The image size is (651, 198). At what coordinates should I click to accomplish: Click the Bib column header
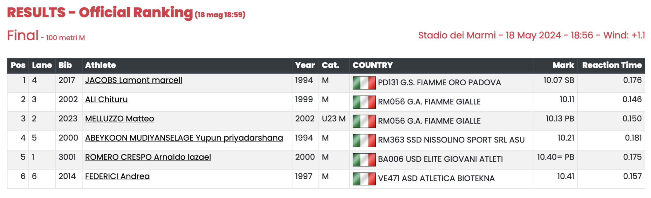coord(65,65)
